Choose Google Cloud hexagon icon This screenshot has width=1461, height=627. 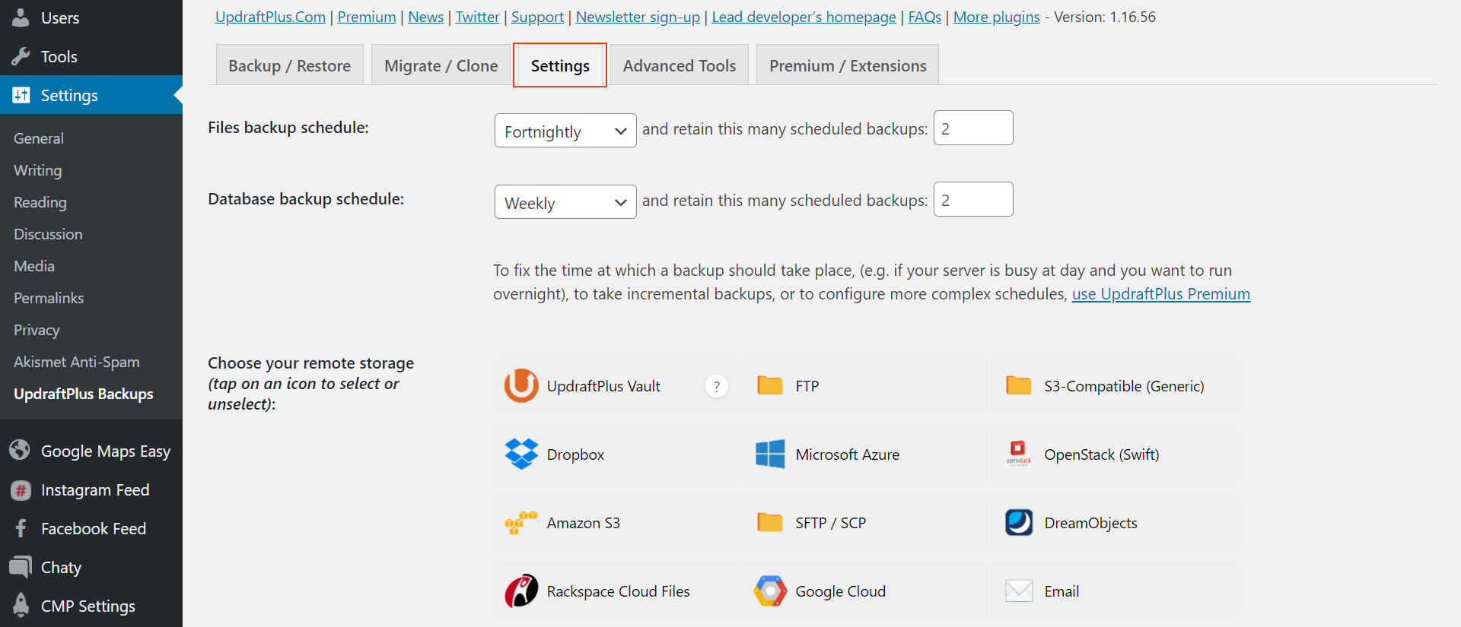[x=770, y=591]
